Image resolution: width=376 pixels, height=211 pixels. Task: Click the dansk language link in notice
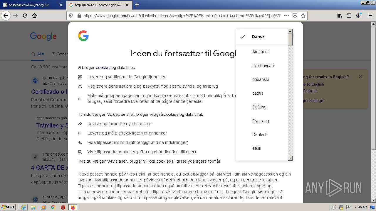[312, 91]
